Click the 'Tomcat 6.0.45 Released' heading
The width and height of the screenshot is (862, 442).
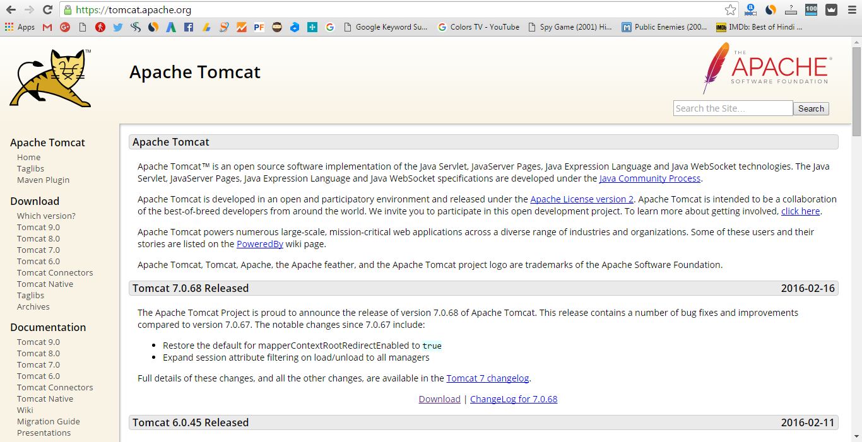point(191,422)
